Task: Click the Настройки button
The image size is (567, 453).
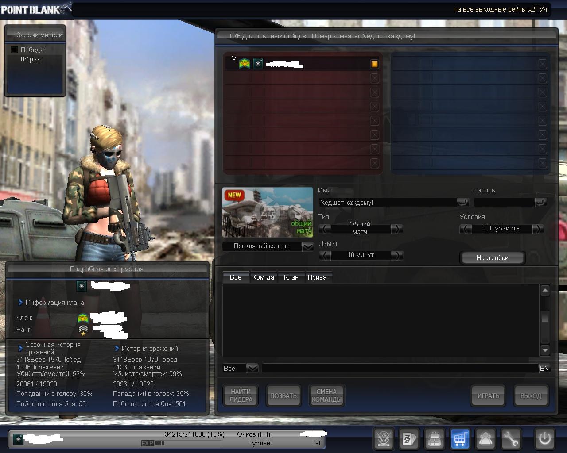Action: (x=492, y=258)
